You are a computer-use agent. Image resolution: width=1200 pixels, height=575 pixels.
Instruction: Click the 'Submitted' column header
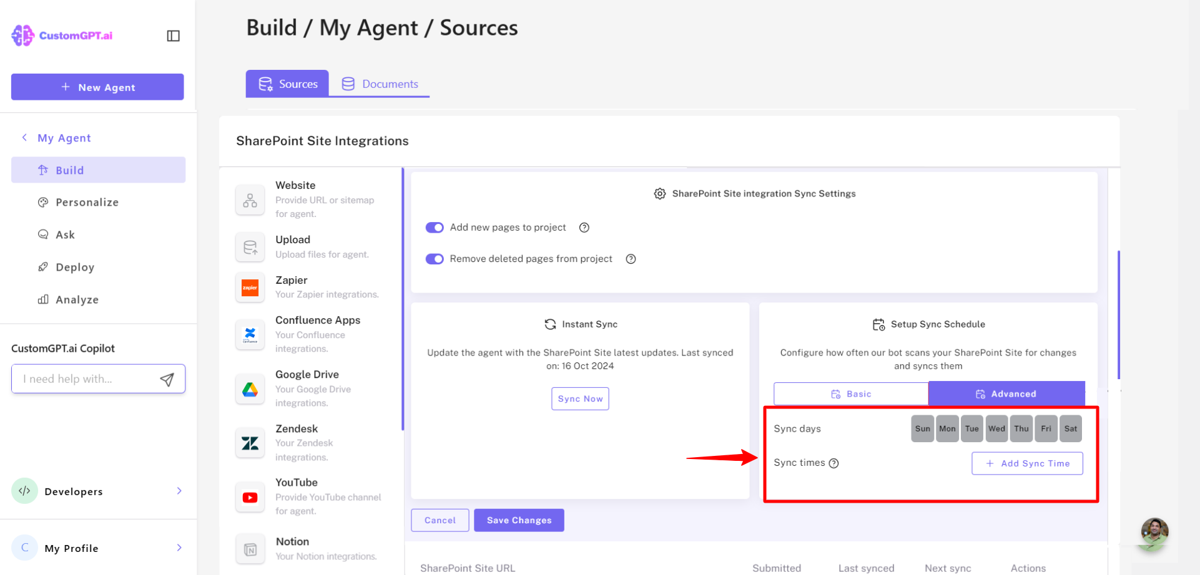pyautogui.click(x=777, y=568)
